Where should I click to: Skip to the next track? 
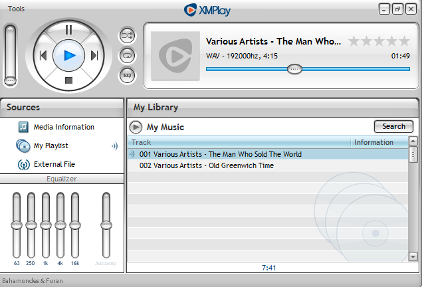point(94,56)
